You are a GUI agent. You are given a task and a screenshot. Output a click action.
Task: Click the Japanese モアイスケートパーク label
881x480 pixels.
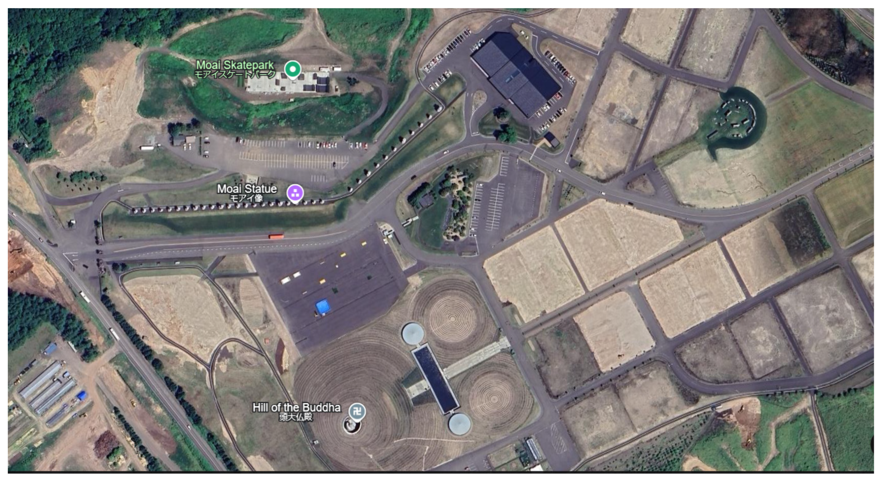(x=235, y=74)
